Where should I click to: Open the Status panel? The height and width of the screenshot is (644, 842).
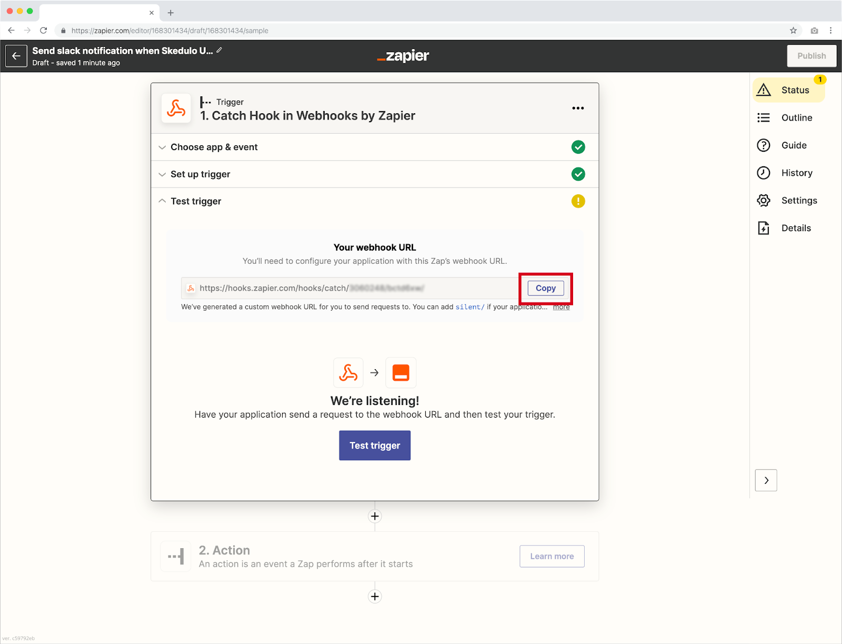[789, 90]
